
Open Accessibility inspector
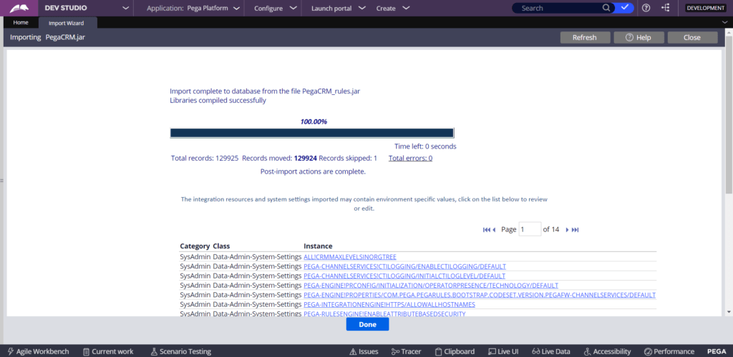click(607, 351)
